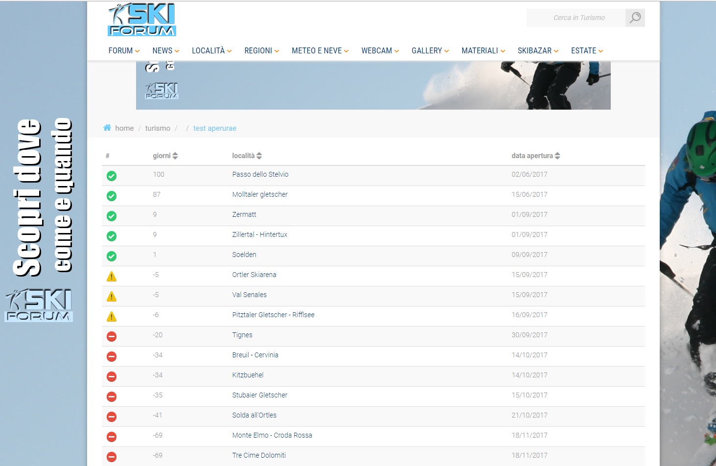
Task: Expand the FORUM dropdown menu
Action: click(x=124, y=51)
